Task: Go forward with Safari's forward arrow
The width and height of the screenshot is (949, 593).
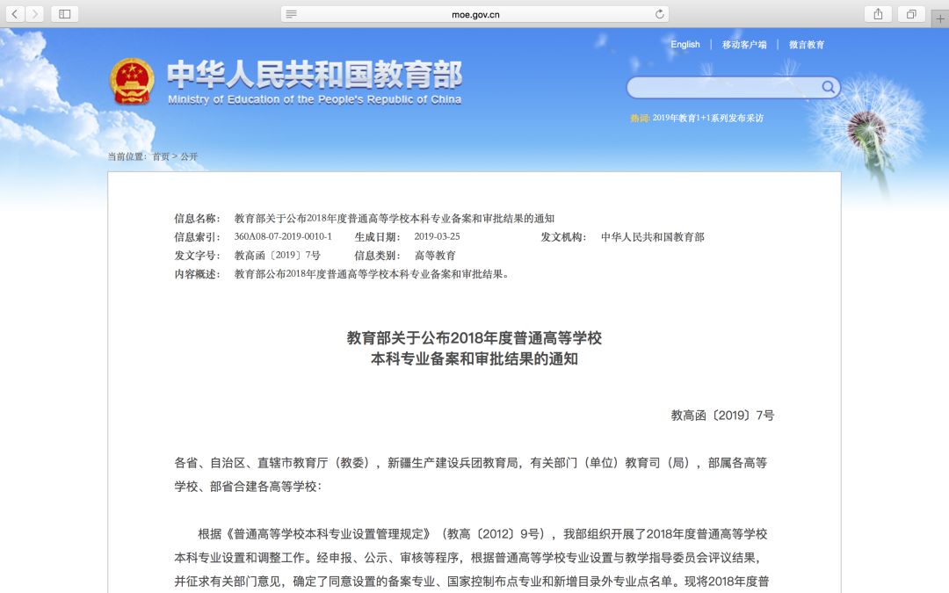Action: [34, 14]
